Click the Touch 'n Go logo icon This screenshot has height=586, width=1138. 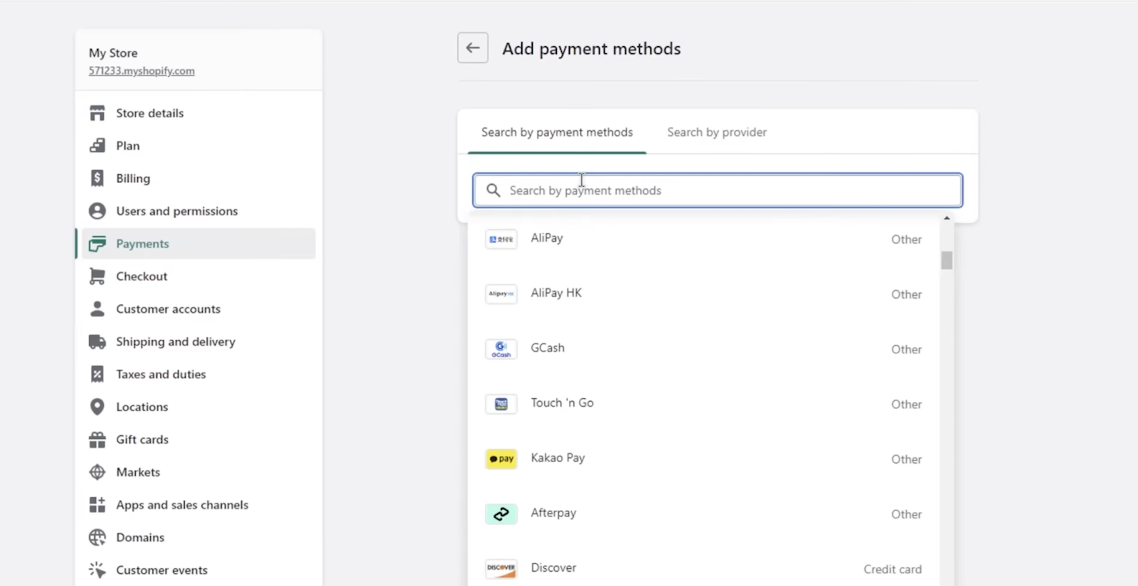point(501,404)
